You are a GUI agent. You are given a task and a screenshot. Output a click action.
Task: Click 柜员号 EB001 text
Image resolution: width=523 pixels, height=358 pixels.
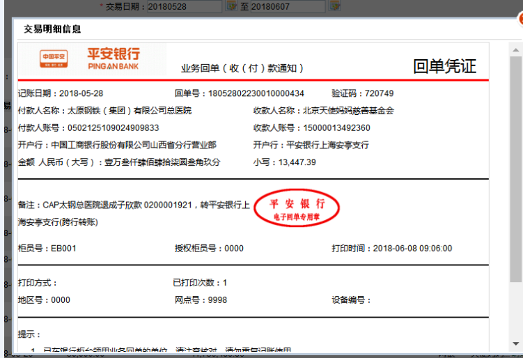click(47, 249)
